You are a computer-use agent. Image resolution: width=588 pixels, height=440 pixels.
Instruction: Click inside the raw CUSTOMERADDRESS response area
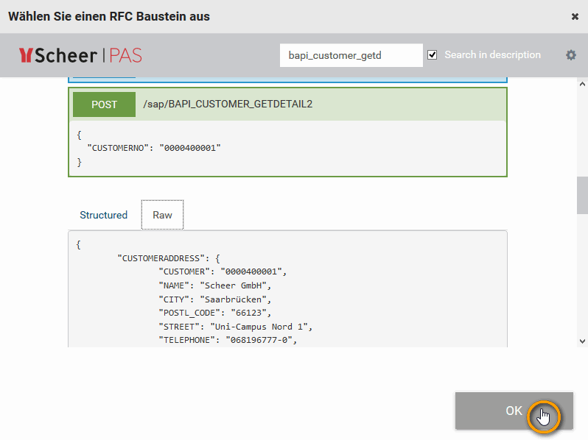(332, 294)
